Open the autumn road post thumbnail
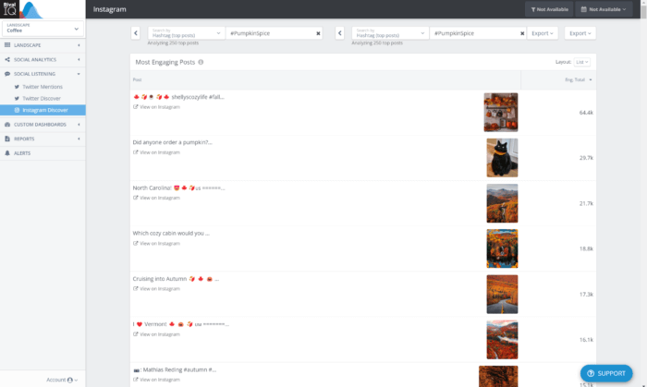The image size is (647, 387). 502,295
